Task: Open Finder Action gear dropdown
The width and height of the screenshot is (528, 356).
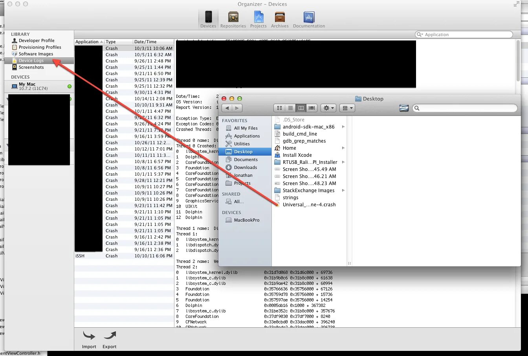Action: click(x=328, y=108)
